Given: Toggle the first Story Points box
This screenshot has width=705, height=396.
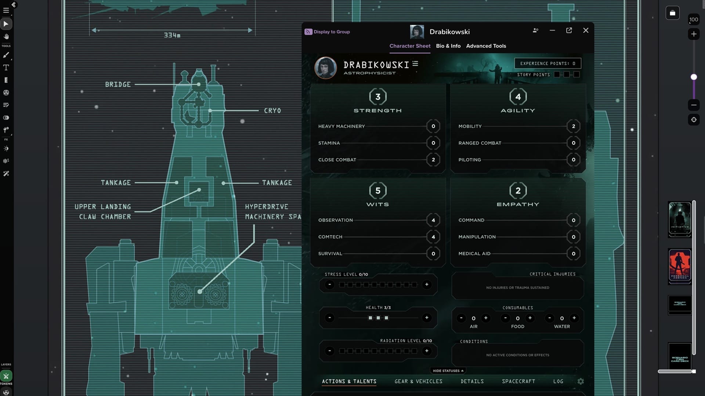Looking at the screenshot, I should [x=557, y=74].
